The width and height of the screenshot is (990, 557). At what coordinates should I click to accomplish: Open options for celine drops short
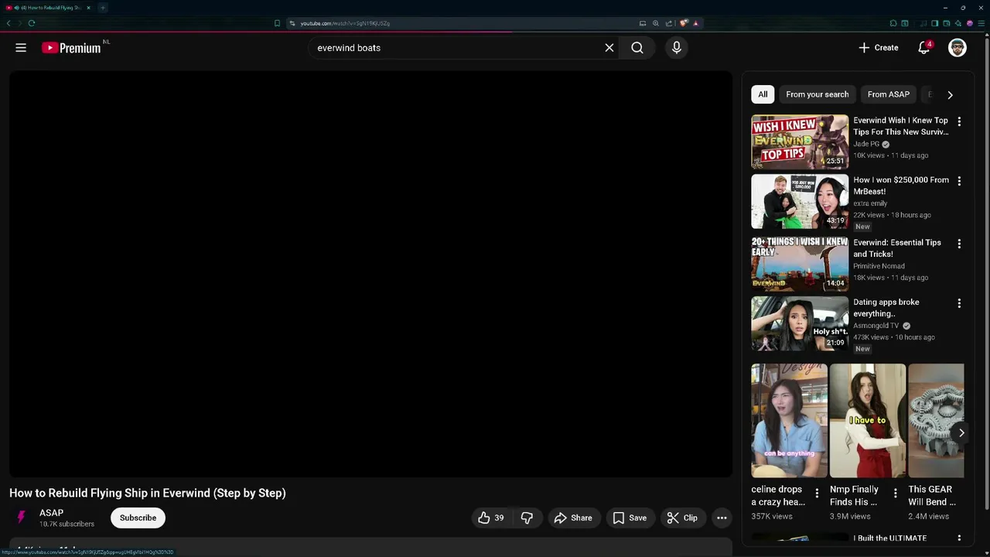(817, 493)
